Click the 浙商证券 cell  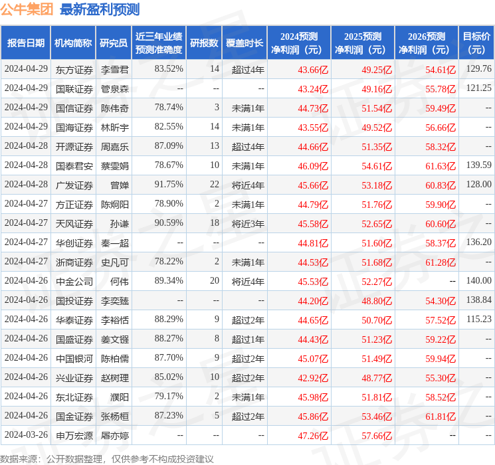(74, 262)
